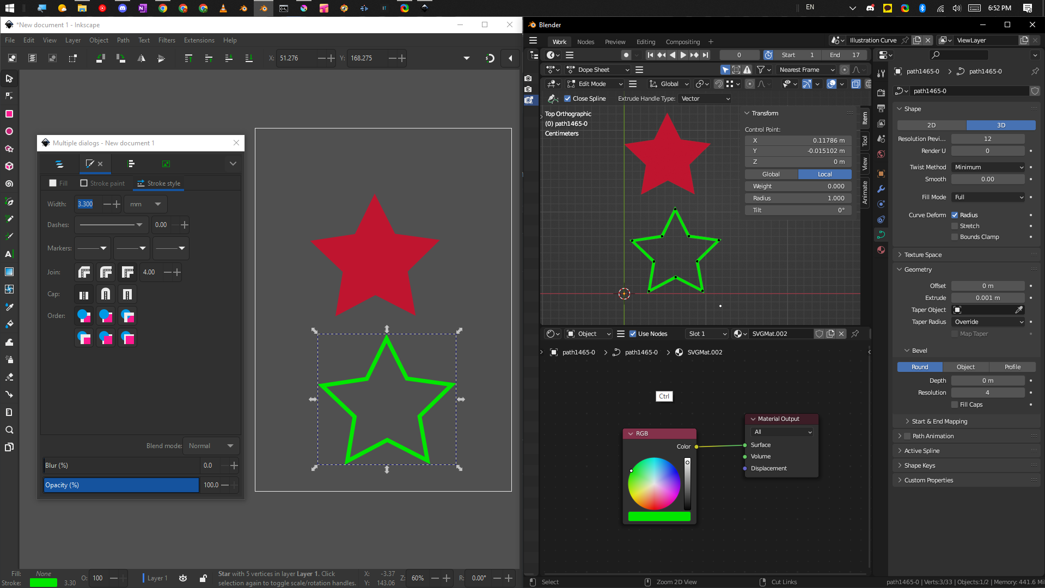This screenshot has width=1045, height=588.
Task: Select the Inkscape Zoom tool
Action: (9, 430)
